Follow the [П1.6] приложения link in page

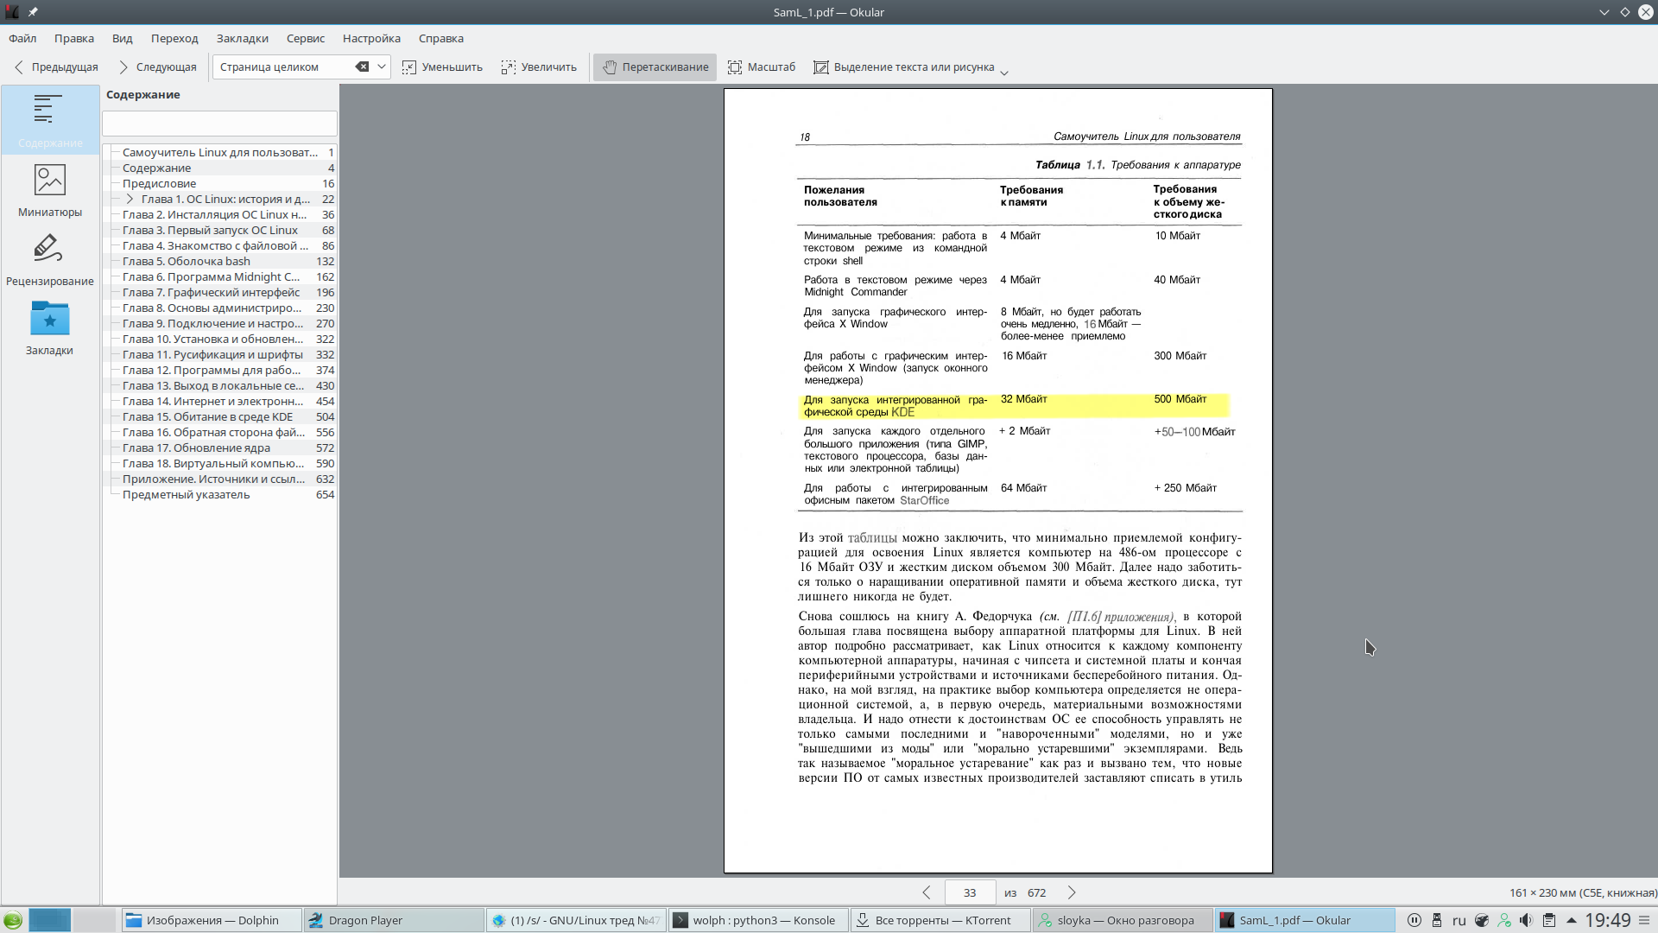1121,617
